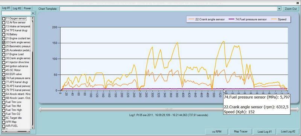Click the sensor list vertical scrollbar
The image size is (301, 136).
tap(32, 72)
